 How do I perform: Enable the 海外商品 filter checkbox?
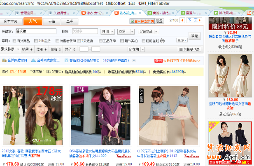coord(15,40)
